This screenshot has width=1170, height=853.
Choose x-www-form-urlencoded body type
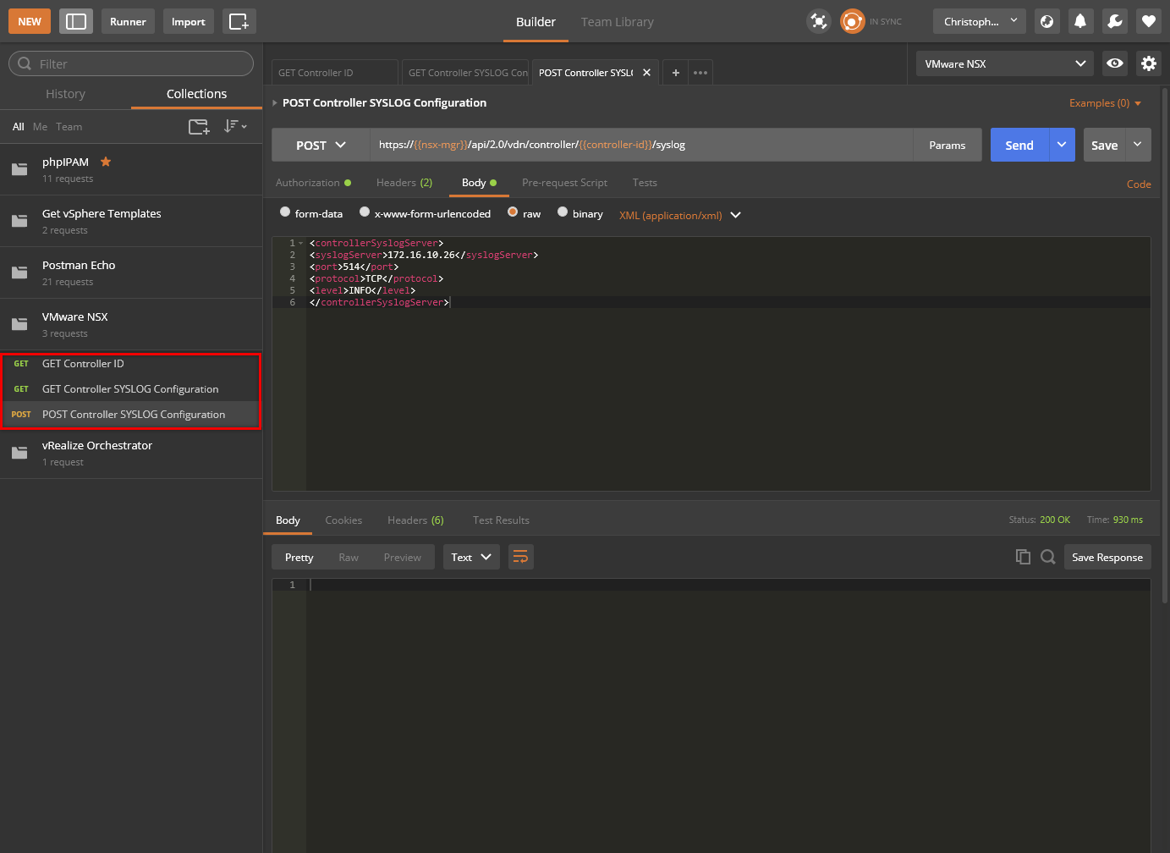coord(365,212)
